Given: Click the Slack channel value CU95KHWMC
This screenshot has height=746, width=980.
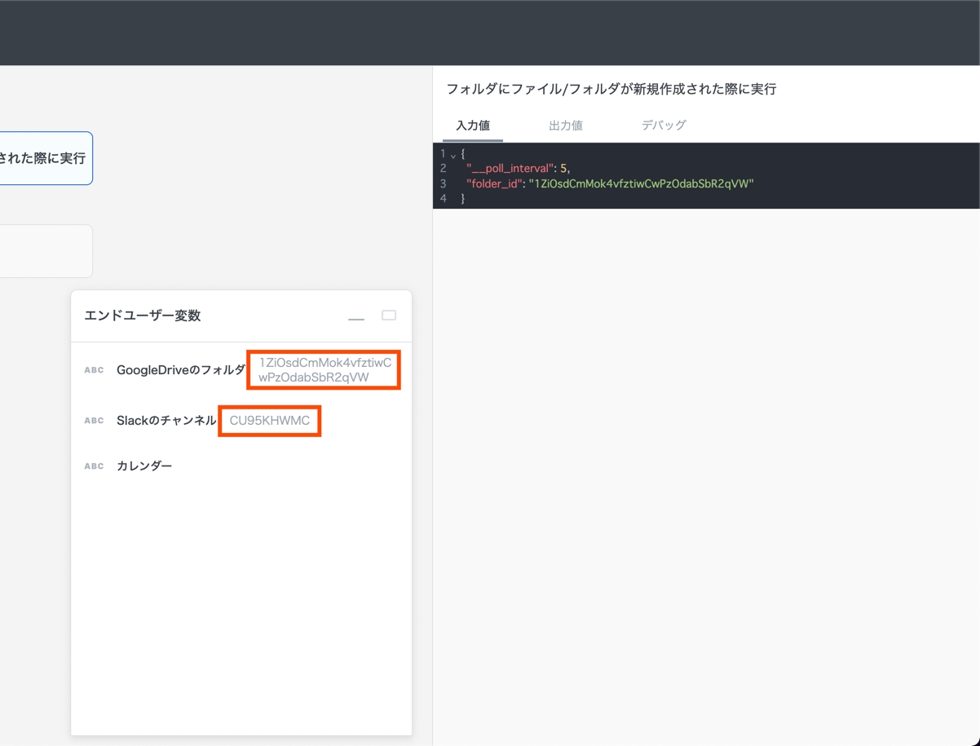Looking at the screenshot, I should 269,421.
